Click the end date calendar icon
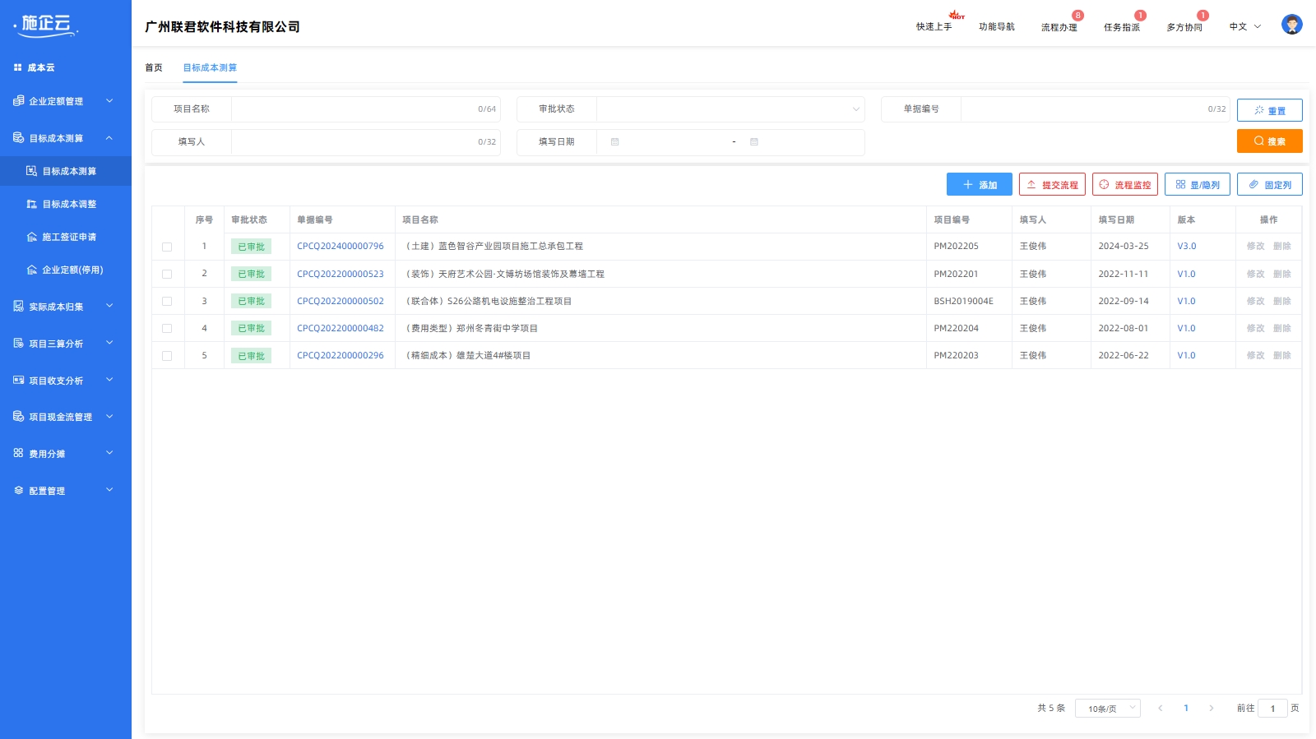 tap(753, 142)
